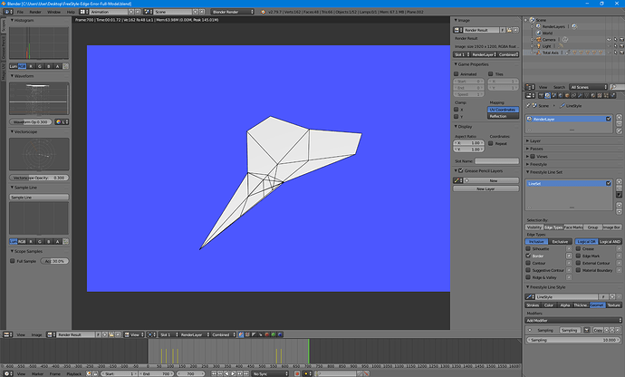Open the Scene properties tab icon
The width and height of the screenshot is (625, 377).
[x=554, y=95]
